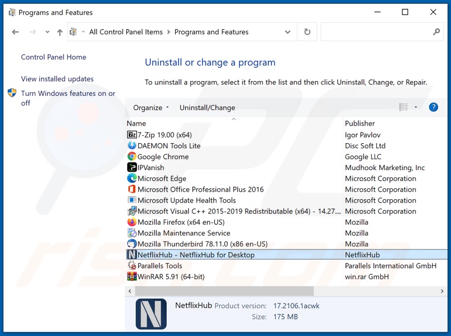This screenshot has width=451, height=336.
Task: Click the forward navigation arrow
Action: (33, 32)
